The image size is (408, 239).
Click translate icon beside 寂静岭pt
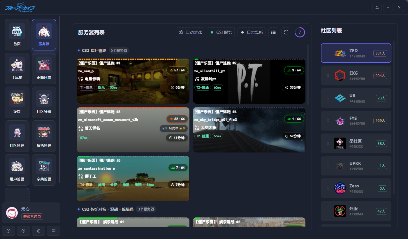pos(197,79)
